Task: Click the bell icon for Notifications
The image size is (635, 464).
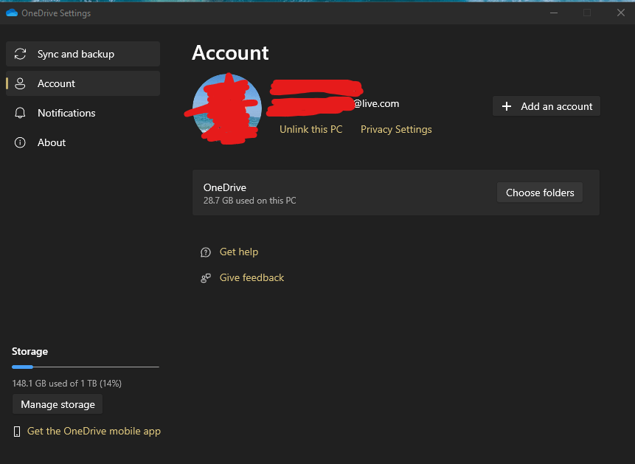Action: pyautogui.click(x=20, y=113)
